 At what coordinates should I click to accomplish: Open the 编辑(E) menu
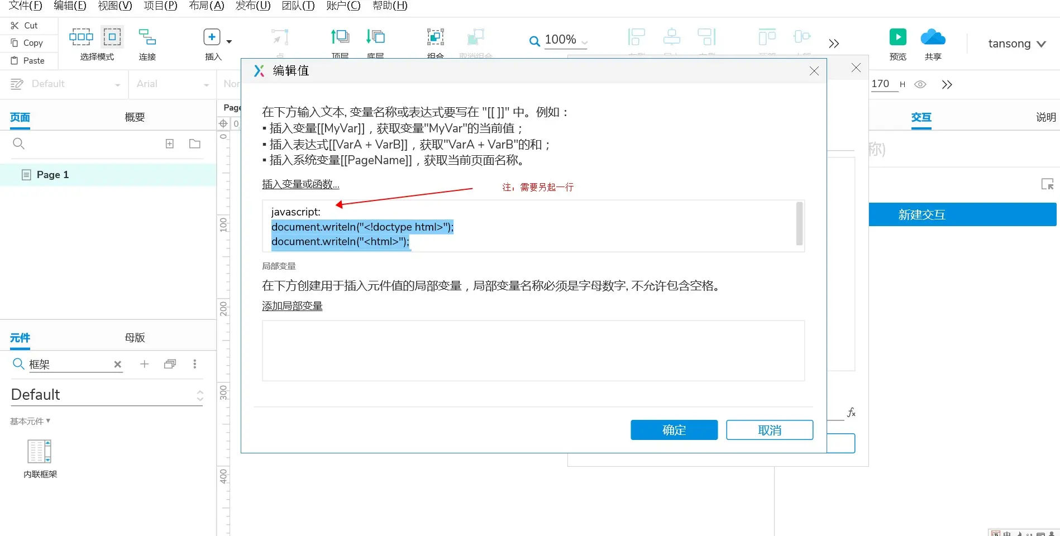70,6
